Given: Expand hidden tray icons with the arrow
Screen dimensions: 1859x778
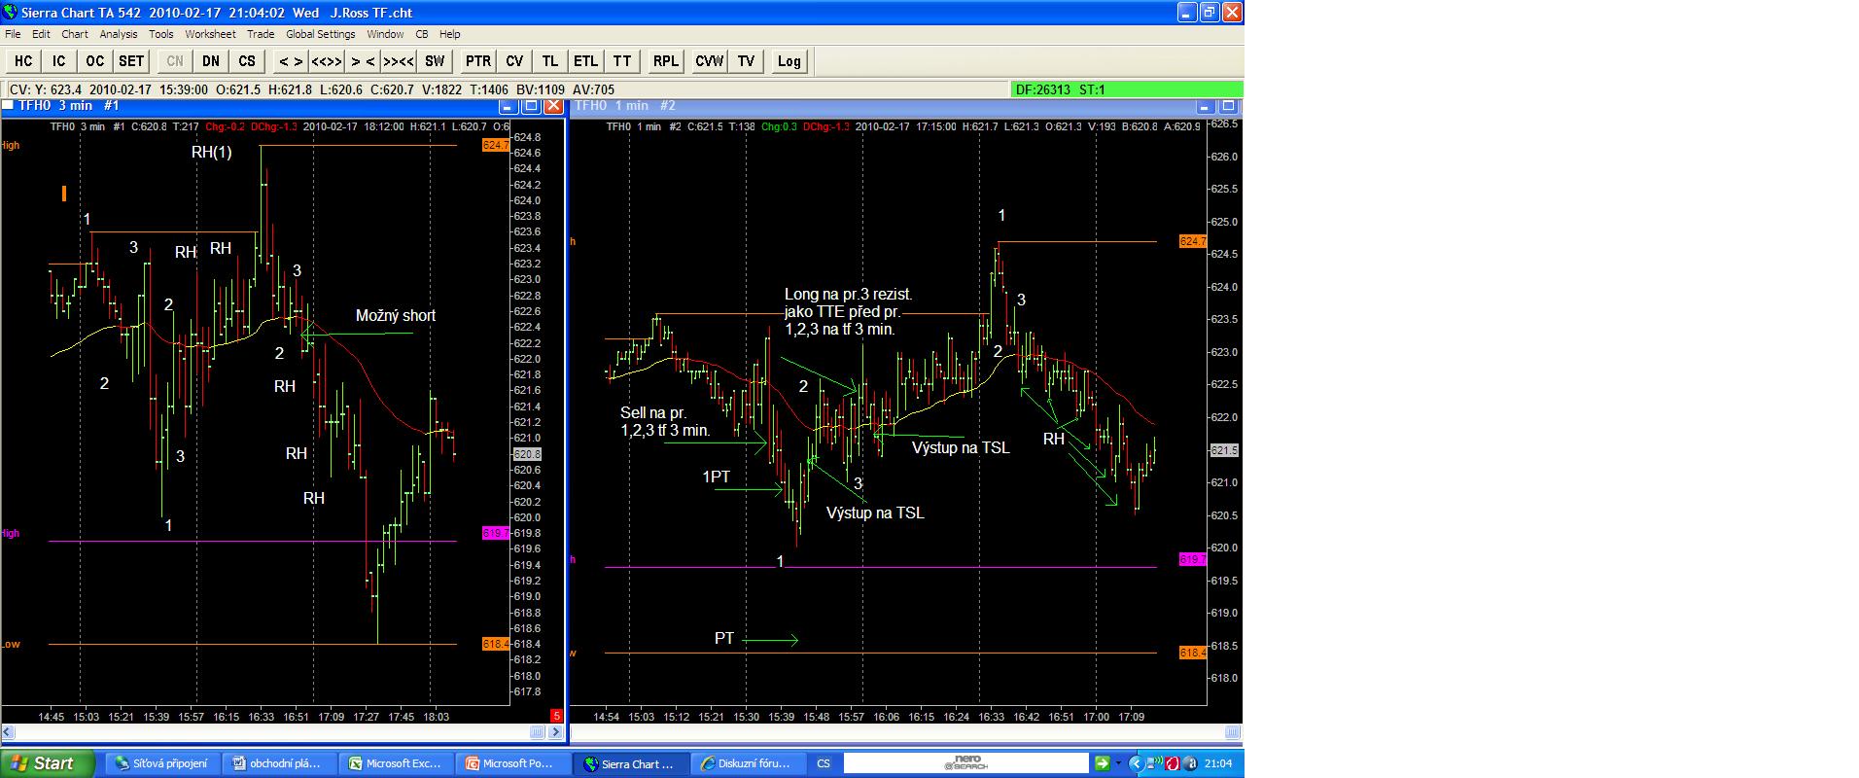Looking at the screenshot, I should [1135, 763].
